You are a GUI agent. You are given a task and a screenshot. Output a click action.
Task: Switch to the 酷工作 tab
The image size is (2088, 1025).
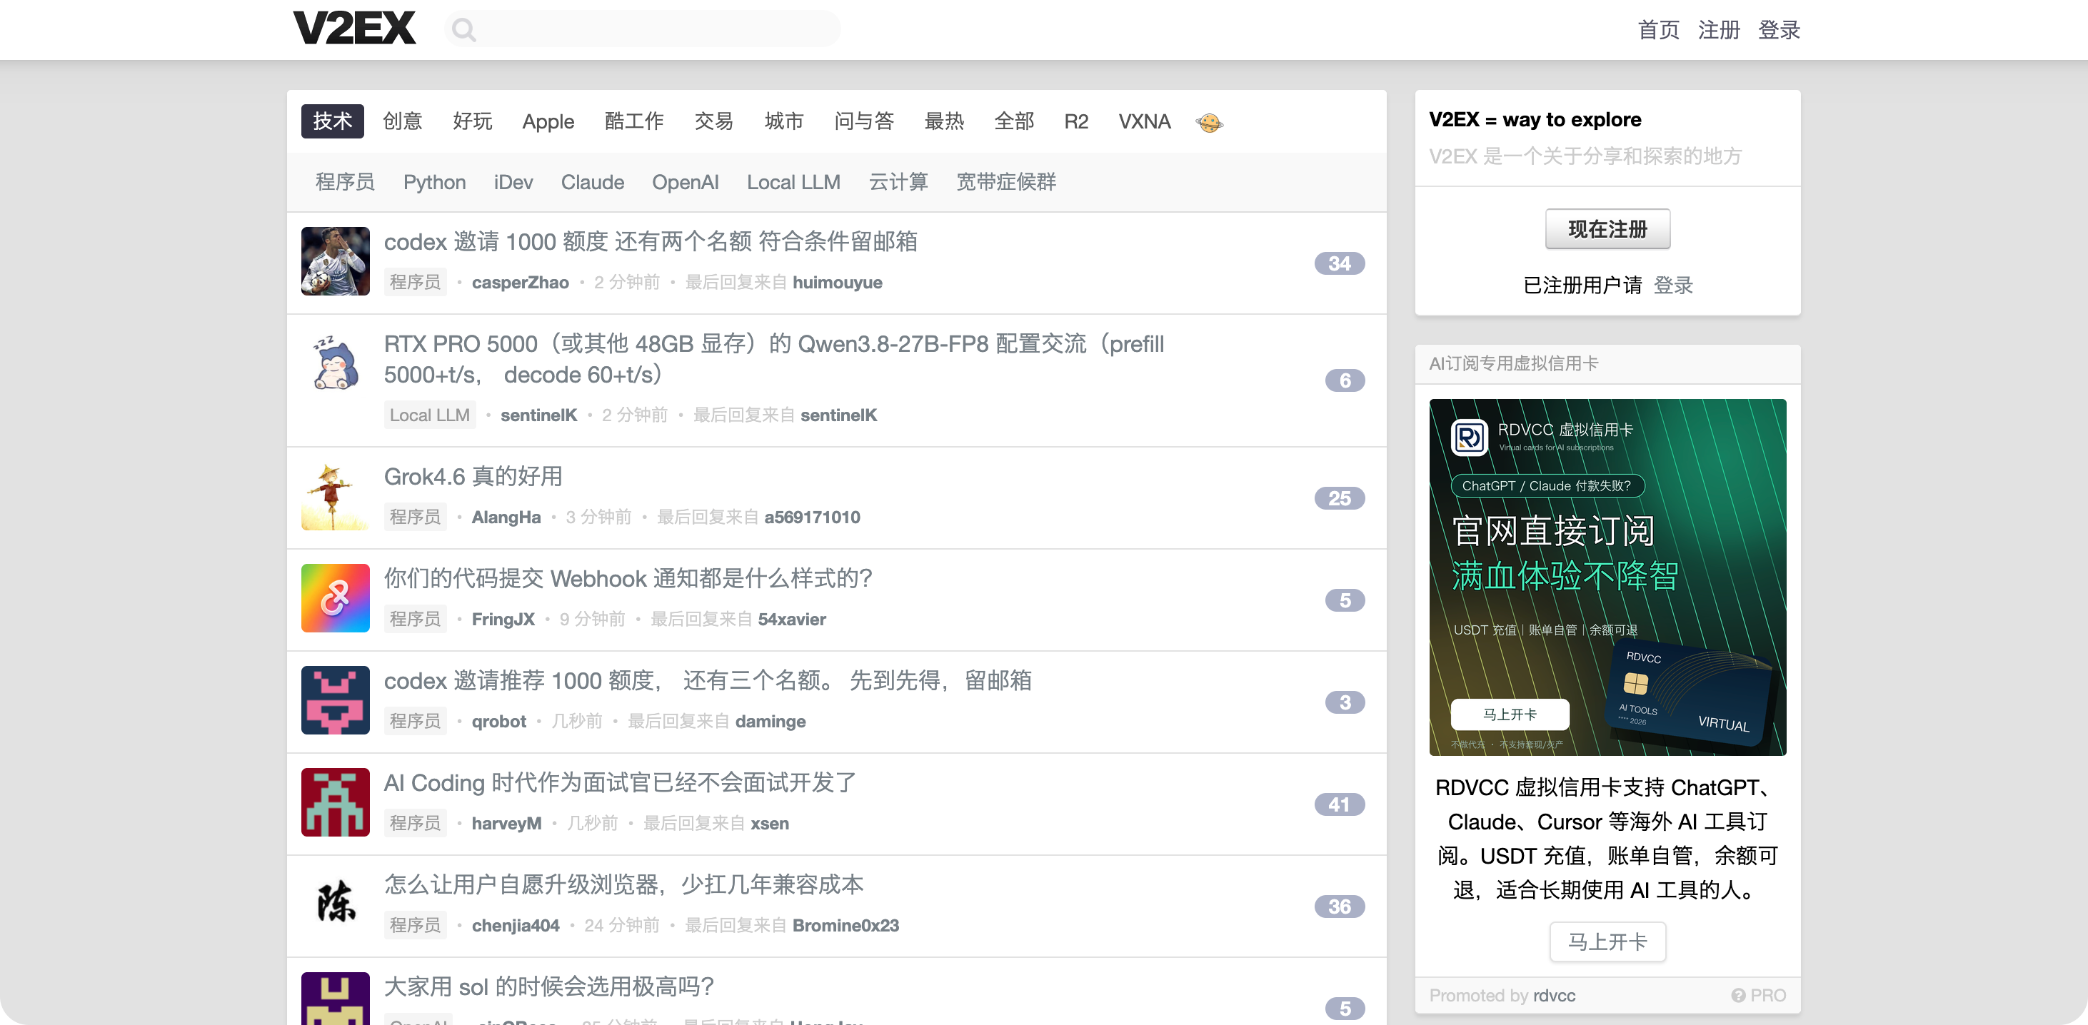tap(634, 121)
